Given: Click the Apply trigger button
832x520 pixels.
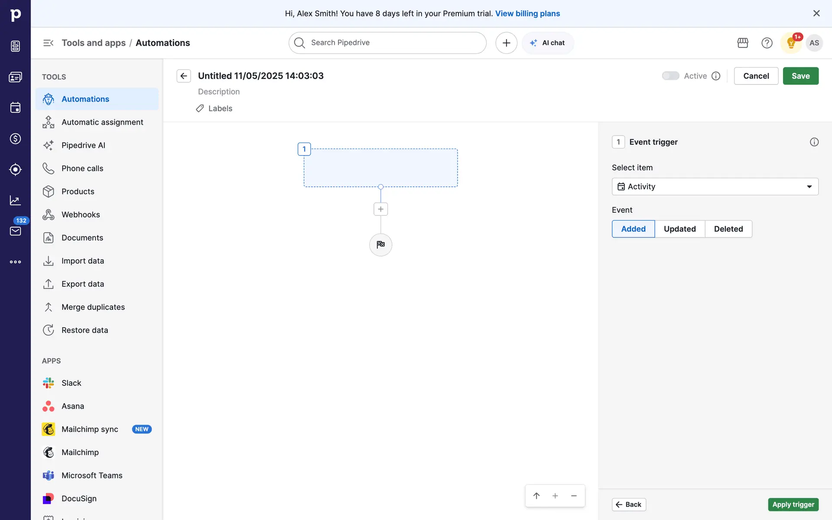Looking at the screenshot, I should tap(793, 504).
